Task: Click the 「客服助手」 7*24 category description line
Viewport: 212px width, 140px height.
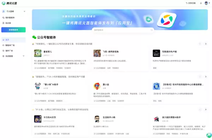Action: [x=60, y=77]
